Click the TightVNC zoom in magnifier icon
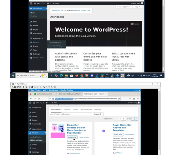This screenshot has height=155, width=170. tap(44, 87)
